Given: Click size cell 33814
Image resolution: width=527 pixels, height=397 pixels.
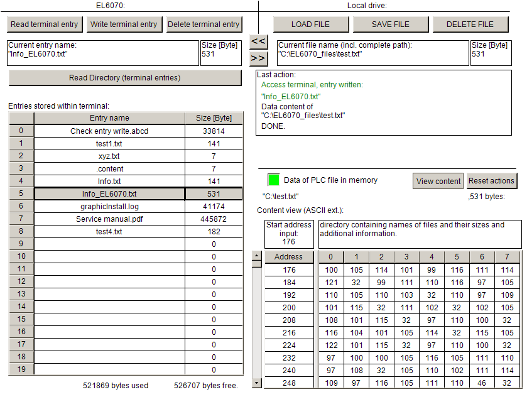Looking at the screenshot, I should (x=214, y=131).
